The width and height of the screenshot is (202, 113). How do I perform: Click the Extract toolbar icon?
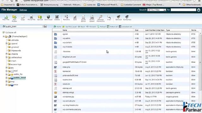tap(119, 18)
